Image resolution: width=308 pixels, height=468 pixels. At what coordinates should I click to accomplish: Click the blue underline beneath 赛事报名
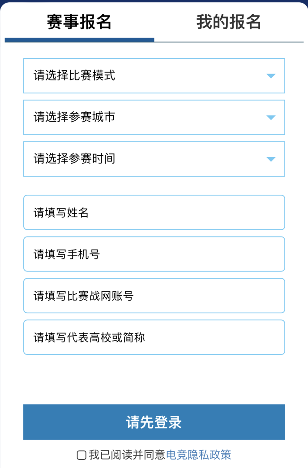pos(79,40)
